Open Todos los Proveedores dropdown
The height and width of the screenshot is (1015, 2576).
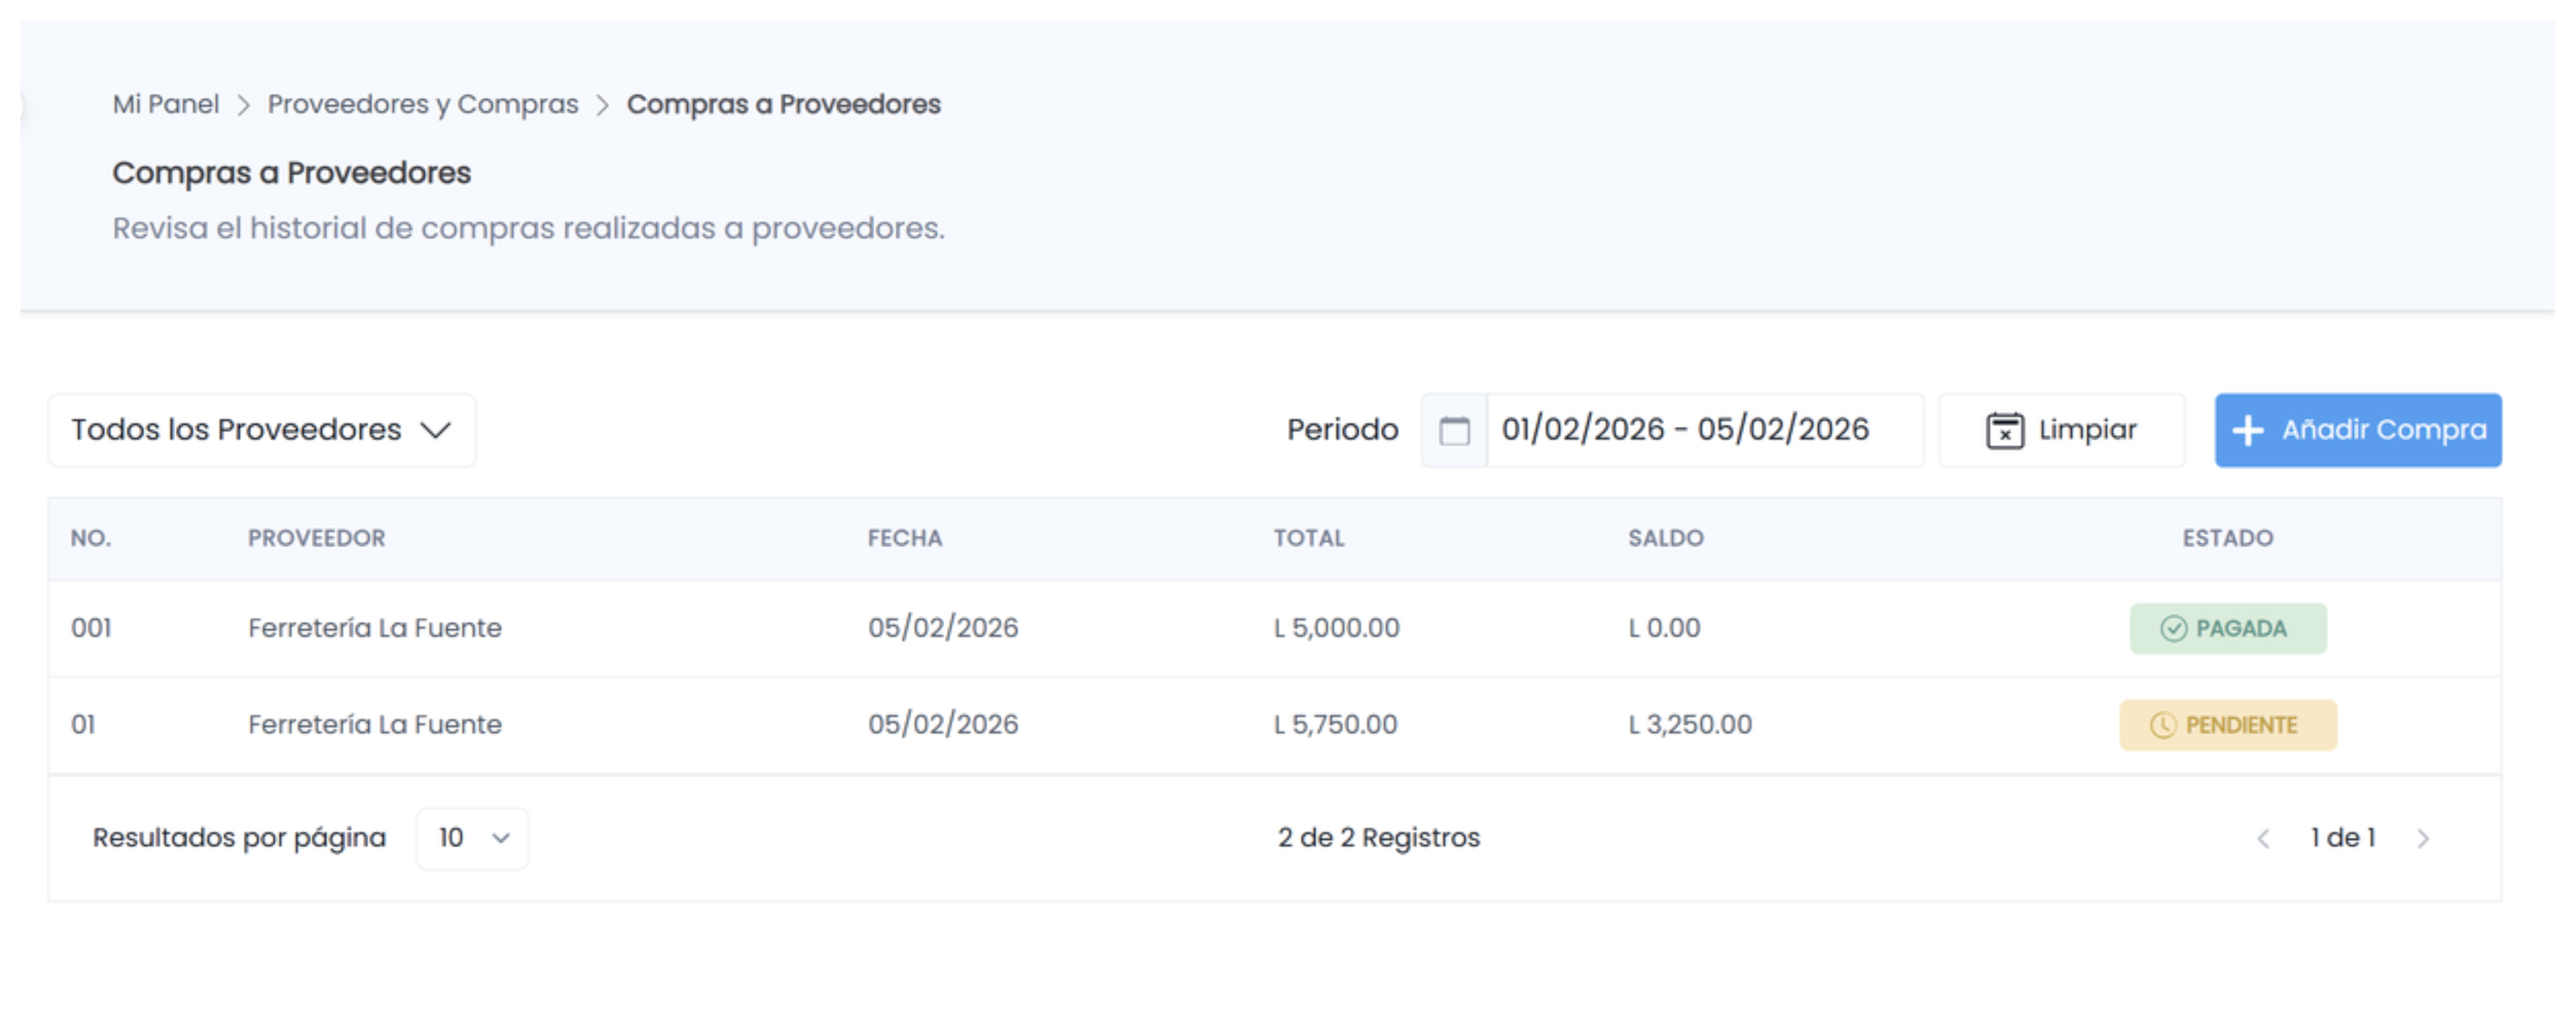(x=262, y=431)
